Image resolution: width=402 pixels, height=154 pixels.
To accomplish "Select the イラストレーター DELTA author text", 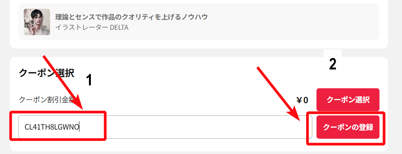I will pos(92,28).
